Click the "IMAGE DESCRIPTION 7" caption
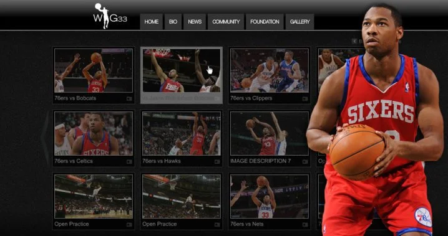Screen dimensions: 448x236 coord(261,161)
